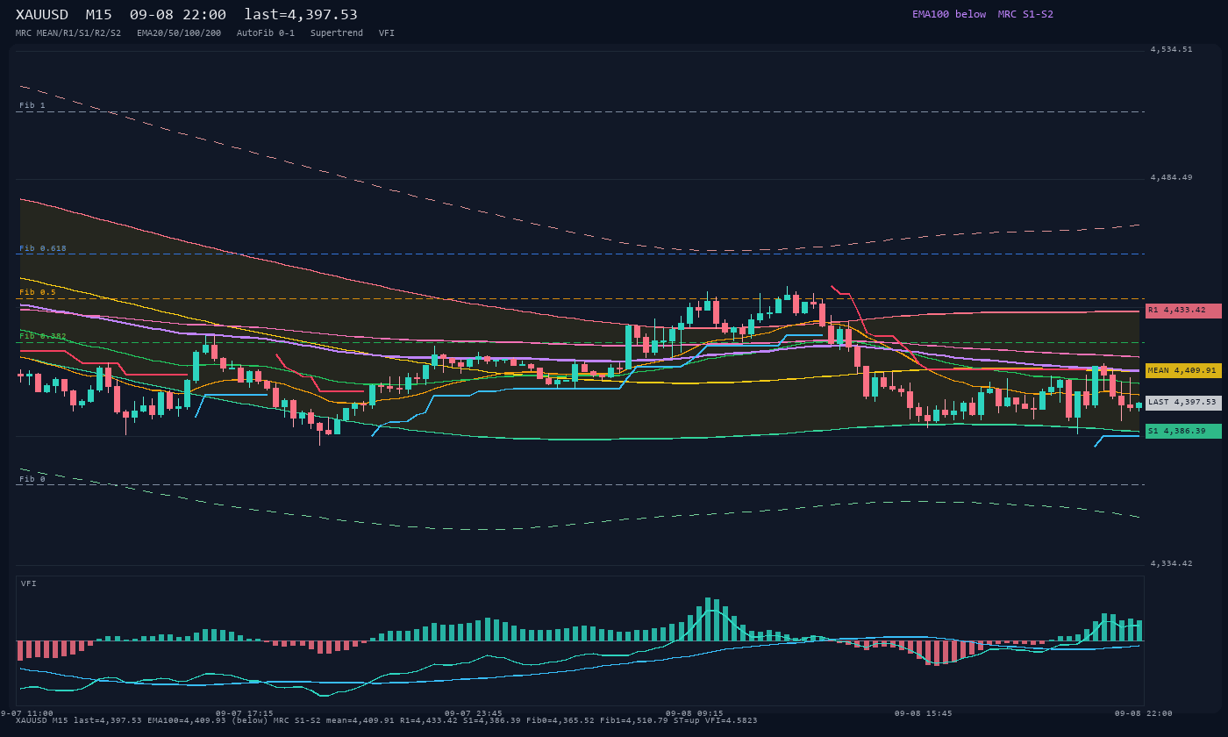Click the yellow MEAN 4,409.91 price tag

tap(1183, 371)
